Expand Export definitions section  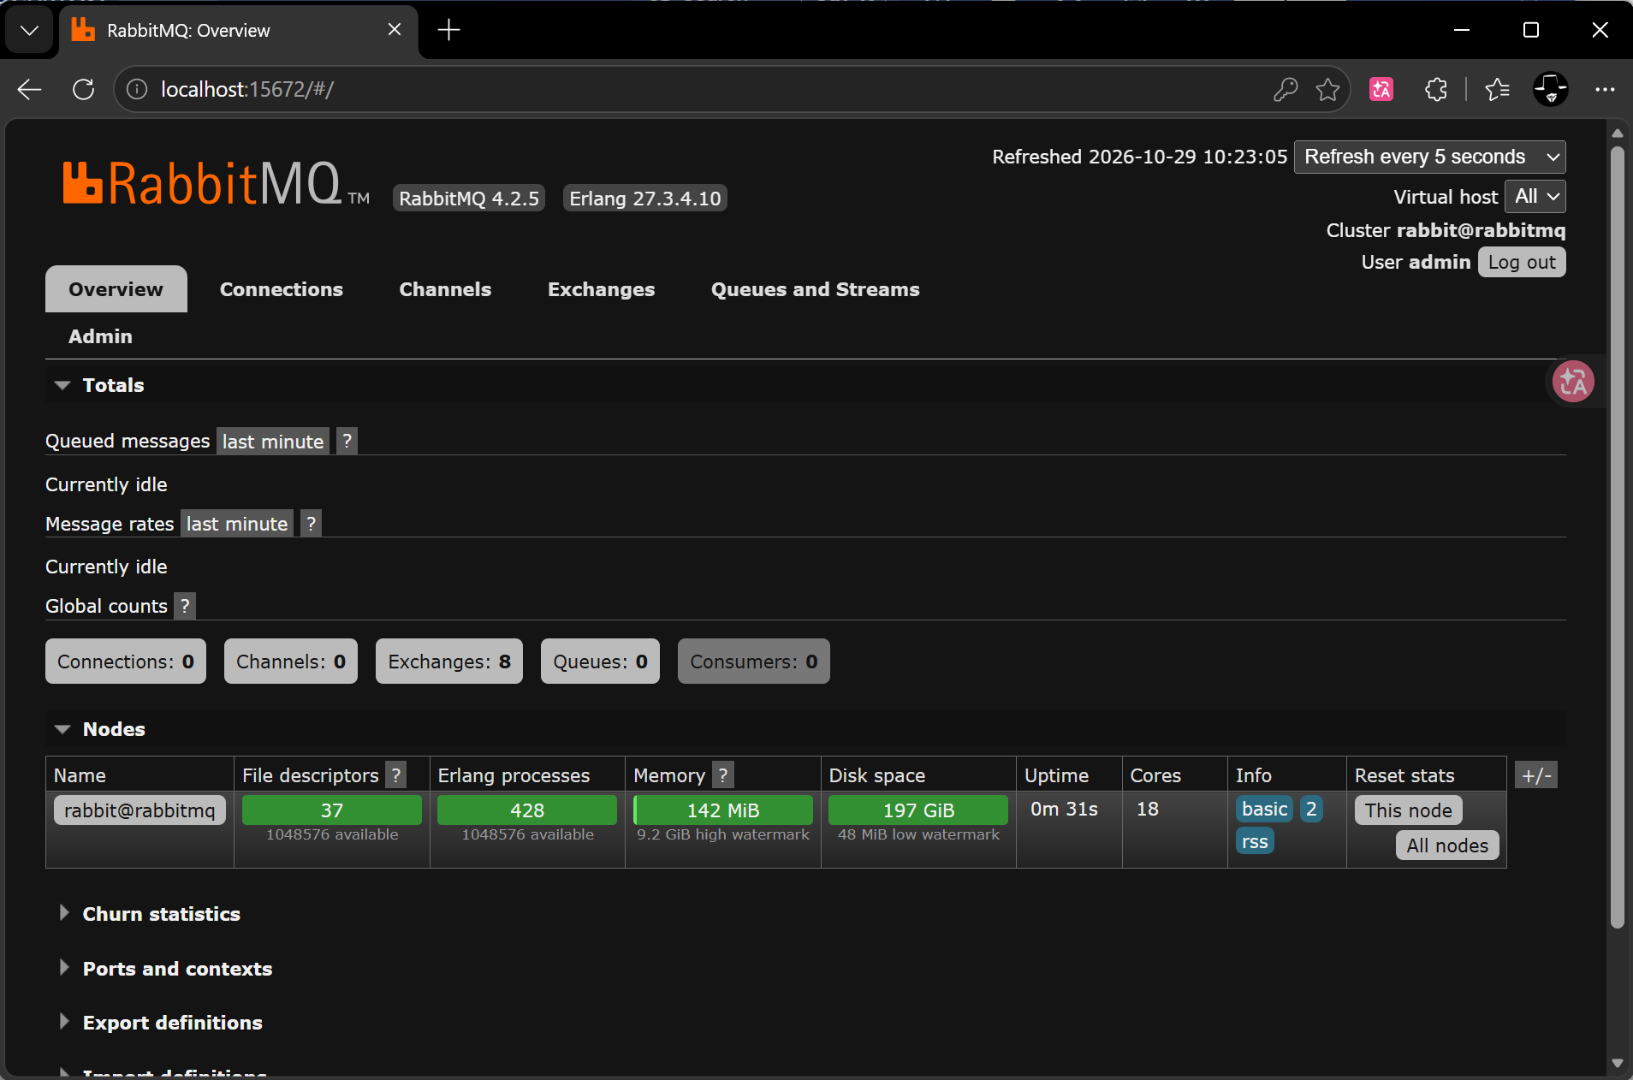[x=172, y=1023]
